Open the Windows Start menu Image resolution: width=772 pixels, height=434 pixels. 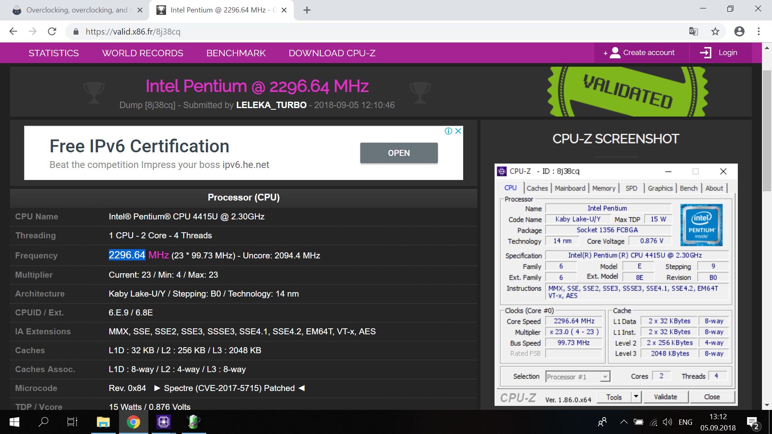tap(14, 422)
